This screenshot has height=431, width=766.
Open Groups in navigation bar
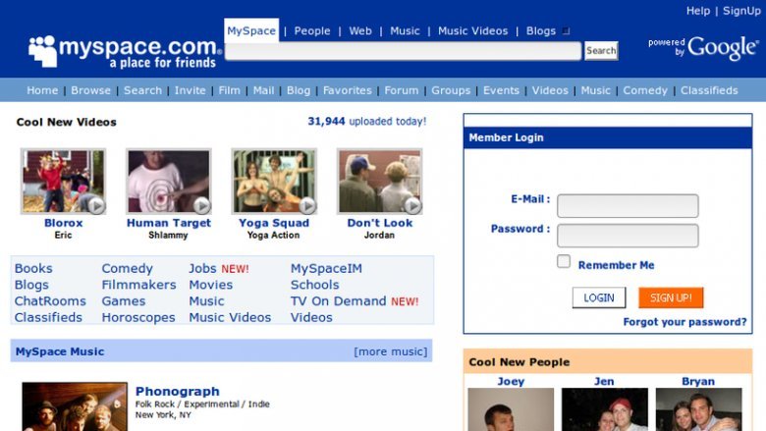pyautogui.click(x=451, y=90)
